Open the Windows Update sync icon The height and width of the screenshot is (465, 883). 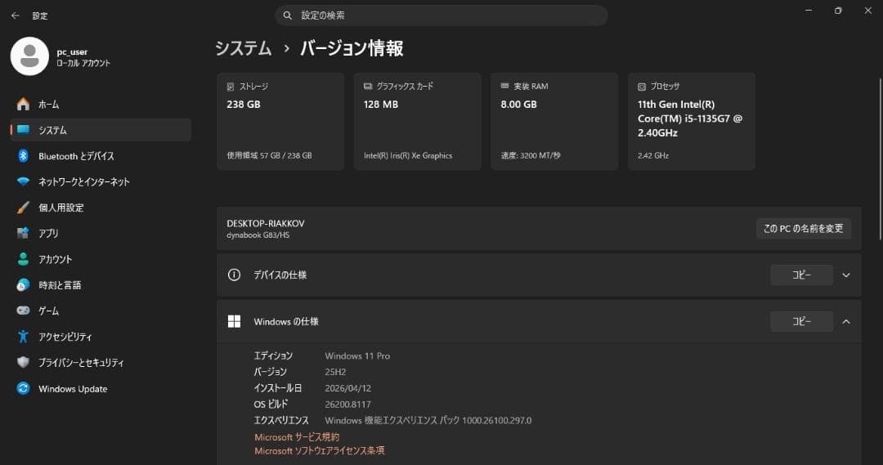click(23, 388)
